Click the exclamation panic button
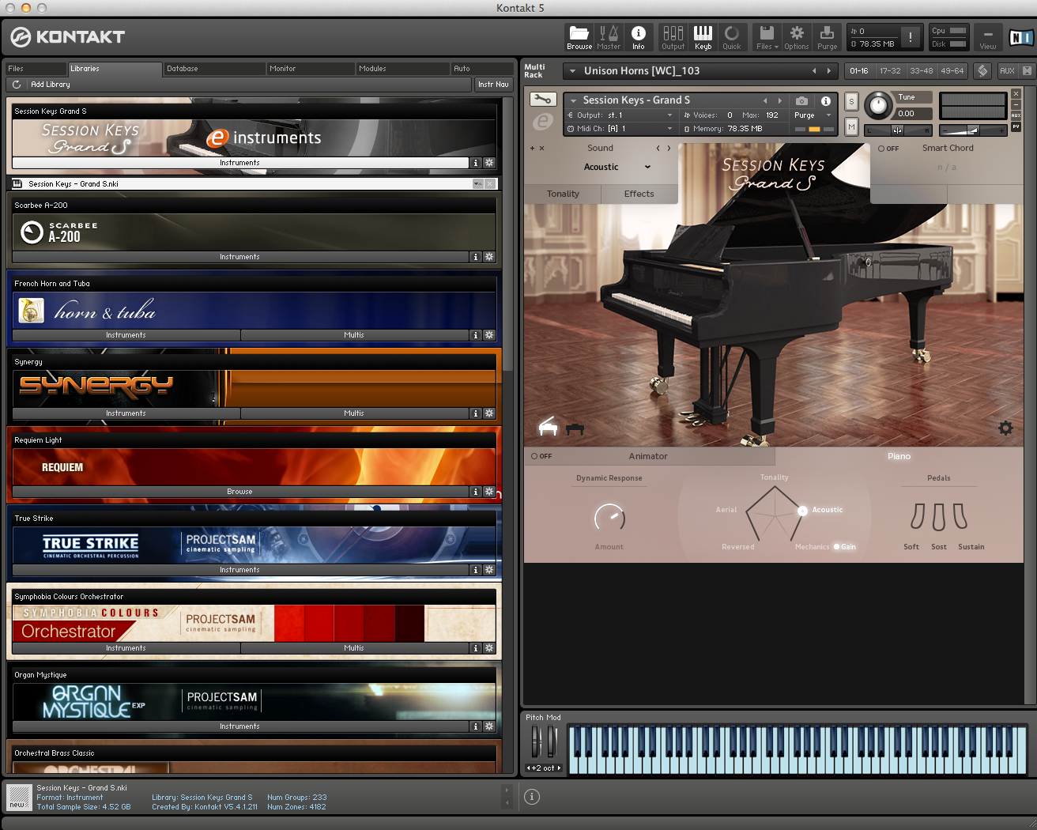This screenshot has height=830, width=1037. point(911,36)
